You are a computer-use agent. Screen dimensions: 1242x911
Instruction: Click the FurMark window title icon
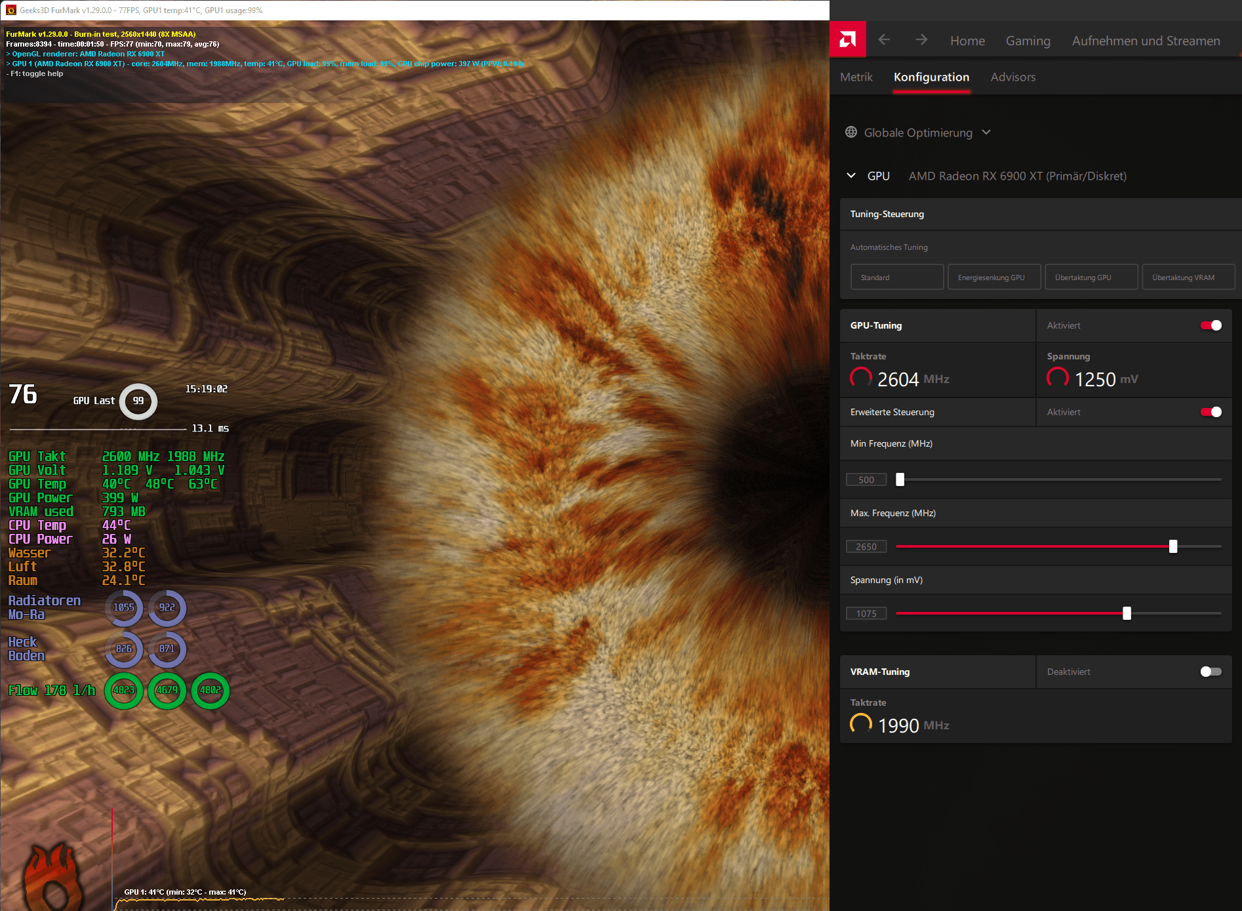10,10
